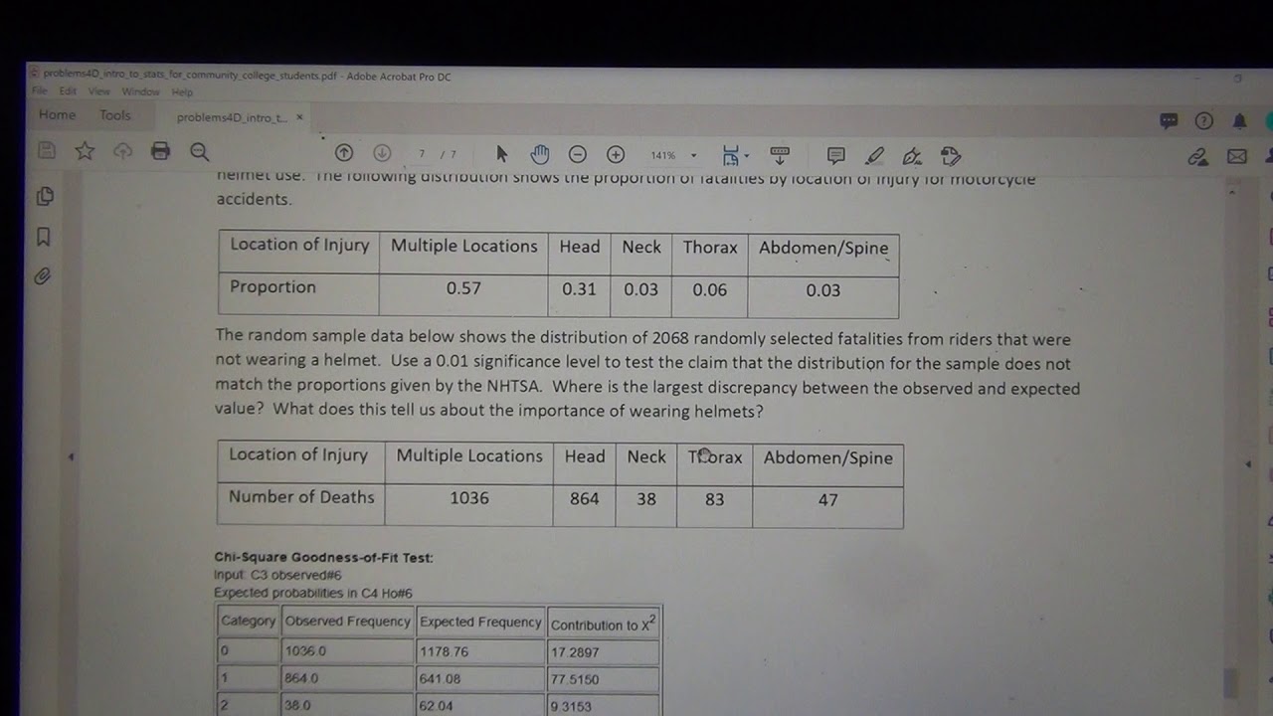
Task: Go to next page arrow
Action: click(x=382, y=153)
